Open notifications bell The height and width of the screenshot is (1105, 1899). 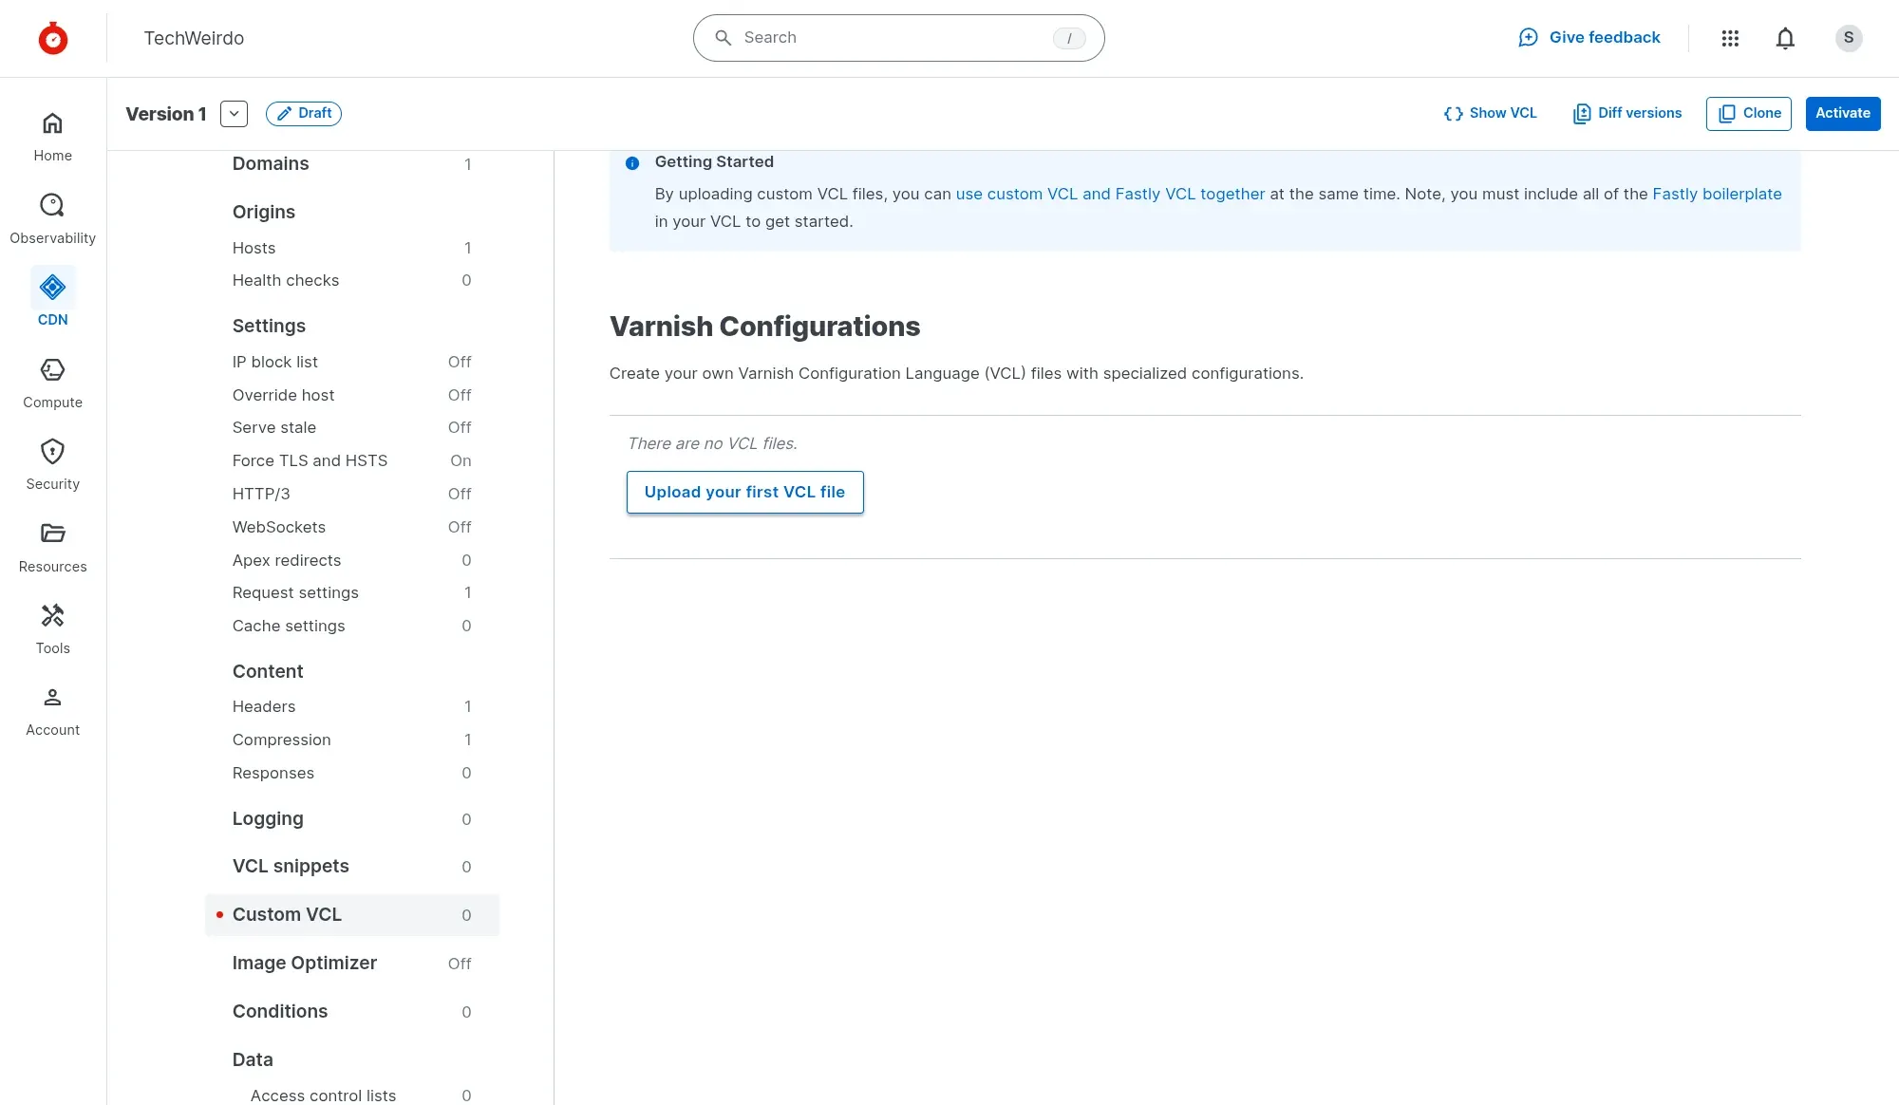[1785, 38]
